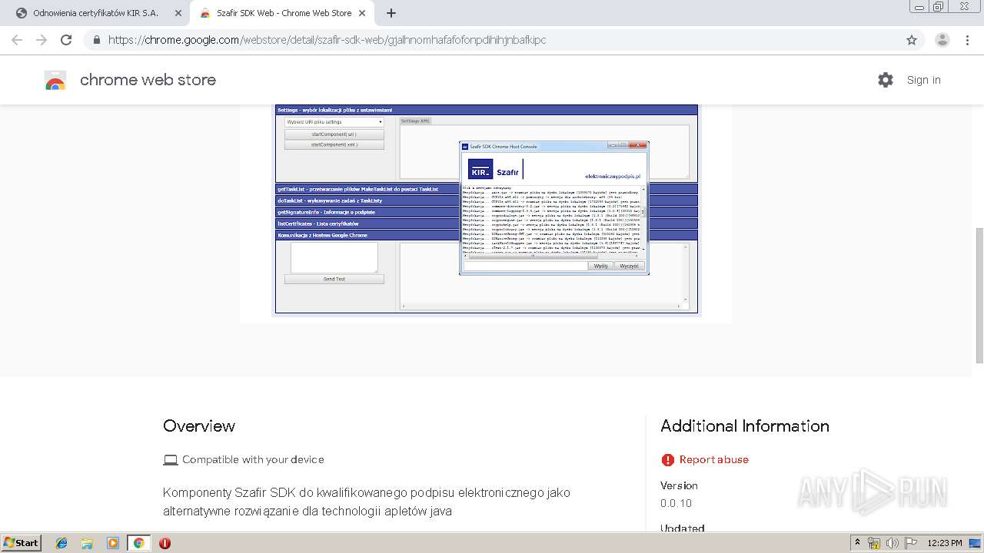Switch to Chrome taskbar button
Image resolution: width=984 pixels, height=553 pixels.
pyautogui.click(x=138, y=543)
